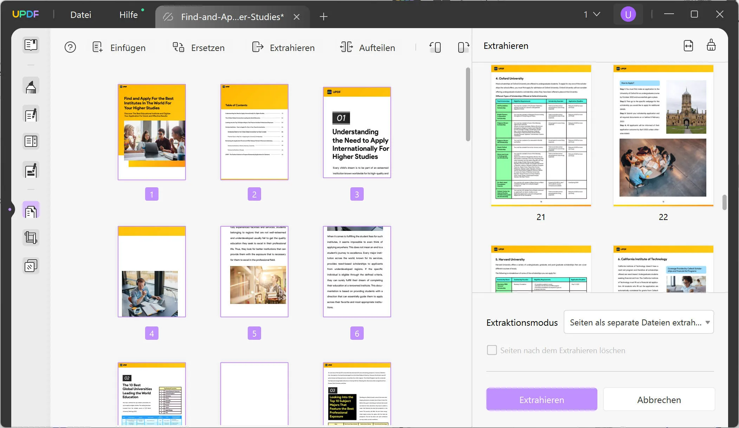This screenshot has width=739, height=428.
Task: Click the cleanup icon in Extrahieren panel
Action: [x=711, y=45]
